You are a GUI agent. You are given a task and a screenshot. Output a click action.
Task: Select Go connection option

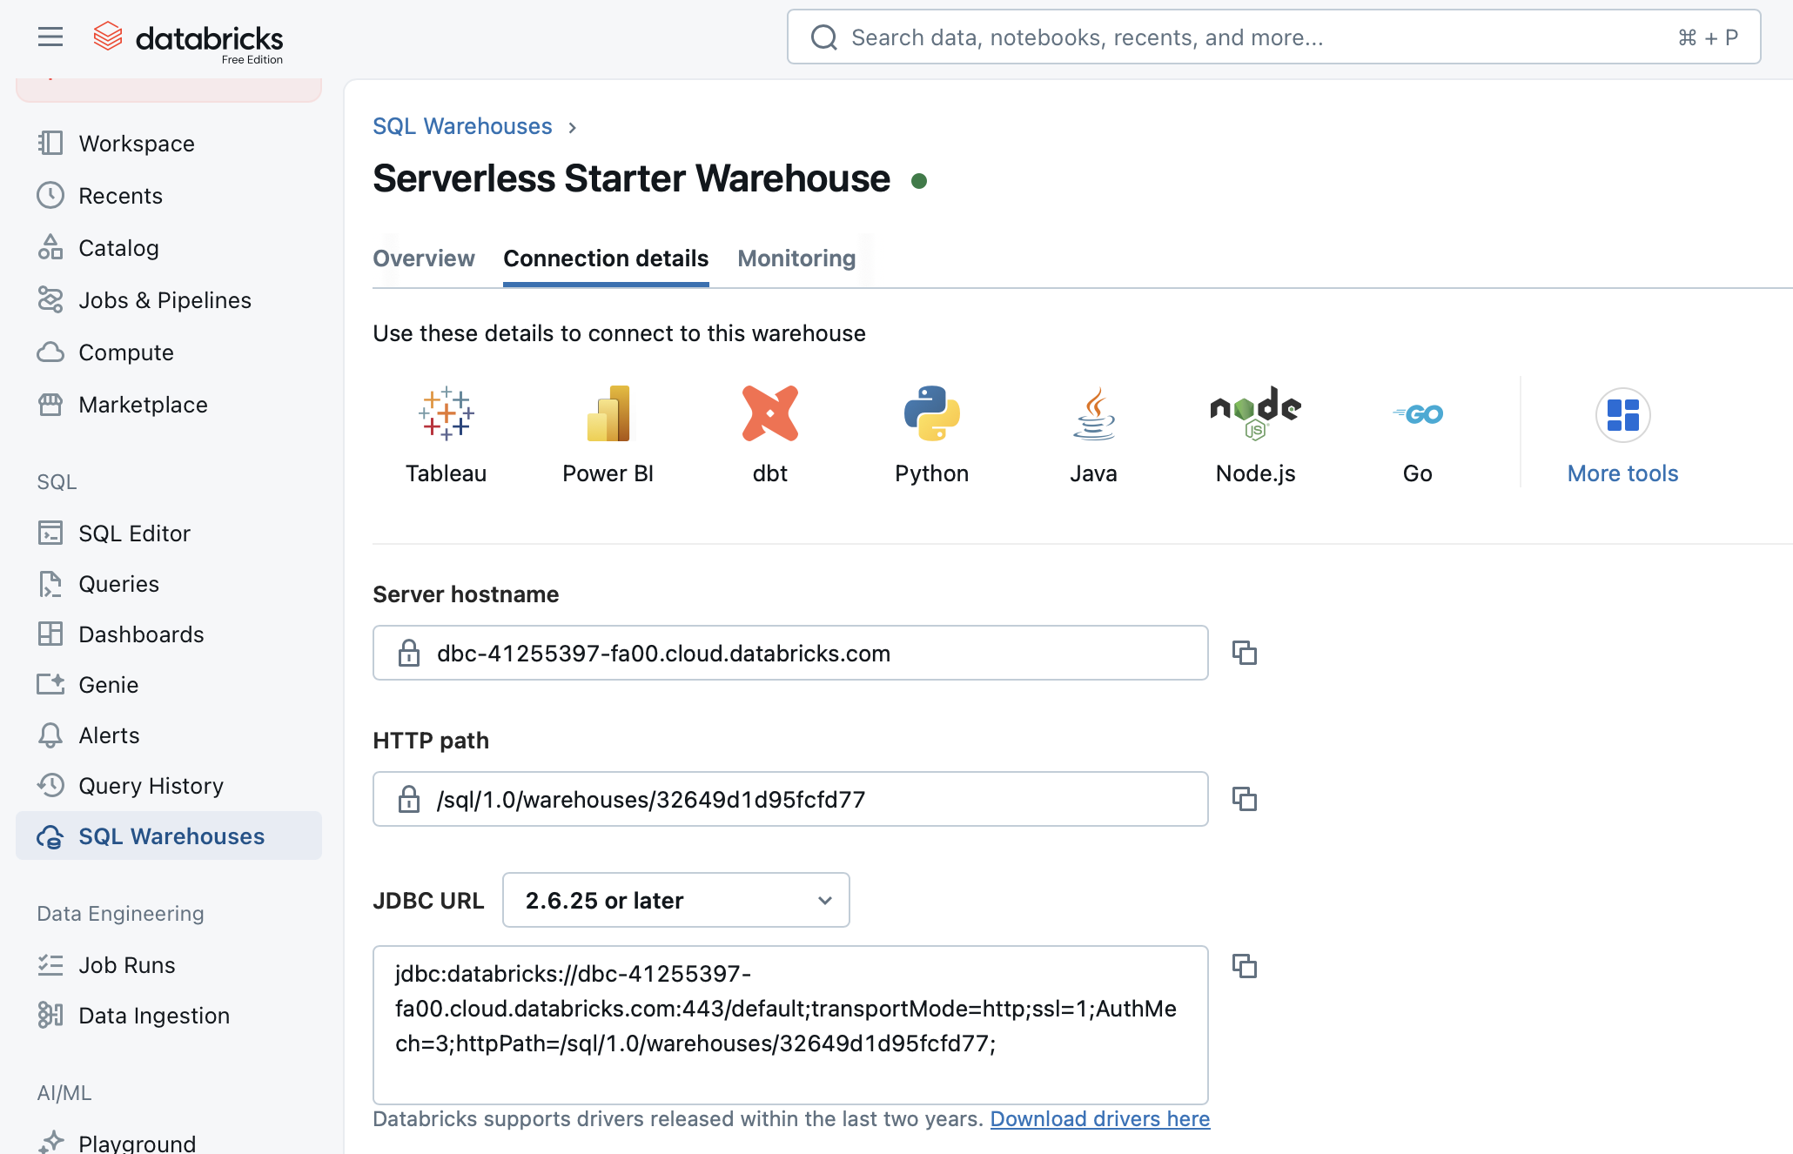[x=1417, y=433]
